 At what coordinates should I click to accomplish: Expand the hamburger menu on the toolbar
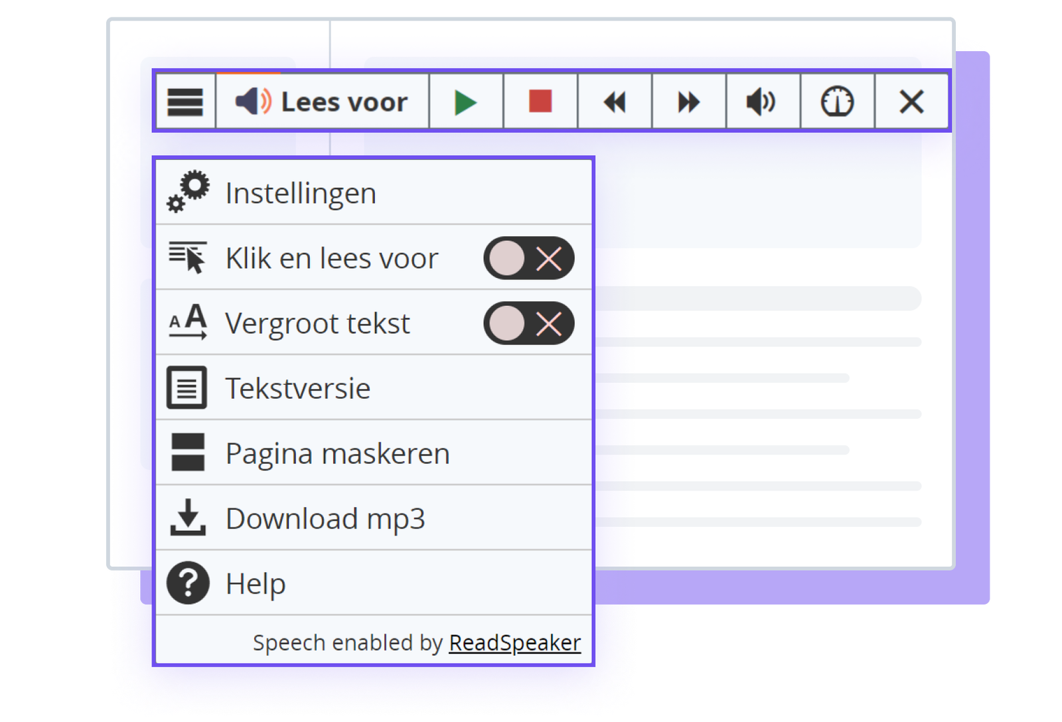pyautogui.click(x=185, y=102)
